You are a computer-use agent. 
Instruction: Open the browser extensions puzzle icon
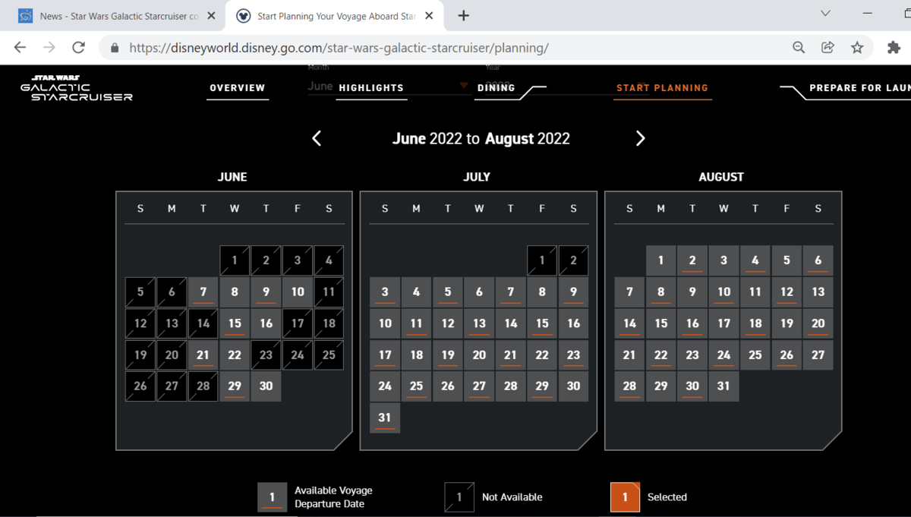894,47
